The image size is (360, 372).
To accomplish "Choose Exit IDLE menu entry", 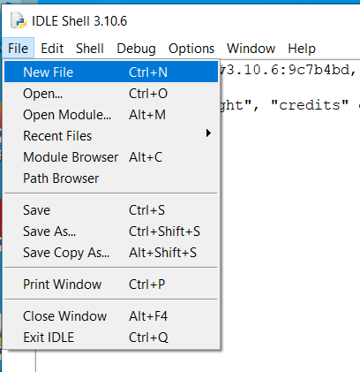I will [111, 338].
